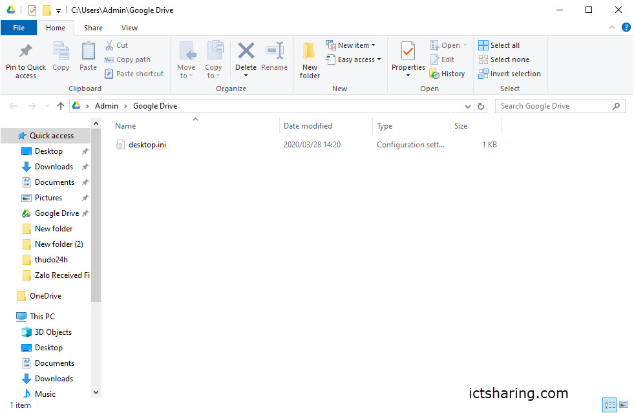
Task: Open the address bar history dropdown
Action: [x=468, y=106]
